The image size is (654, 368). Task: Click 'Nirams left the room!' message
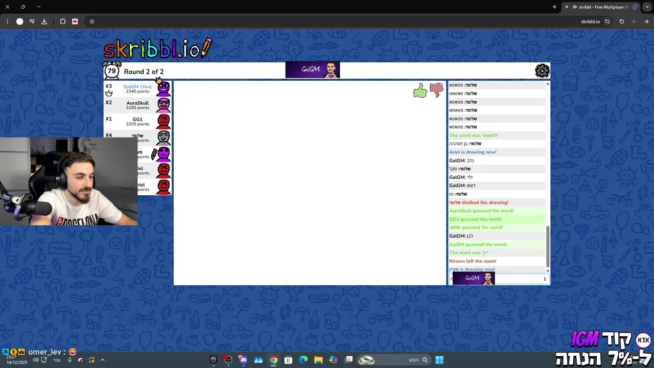click(473, 261)
